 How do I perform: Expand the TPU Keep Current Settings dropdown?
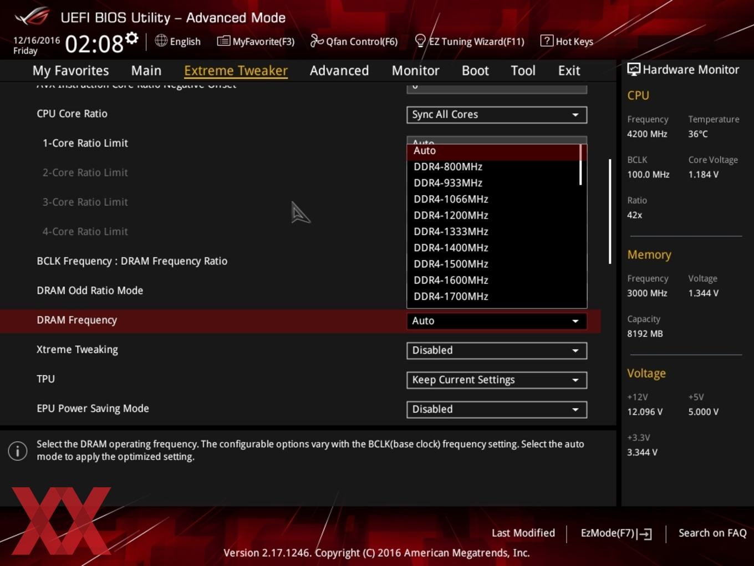[x=497, y=380]
